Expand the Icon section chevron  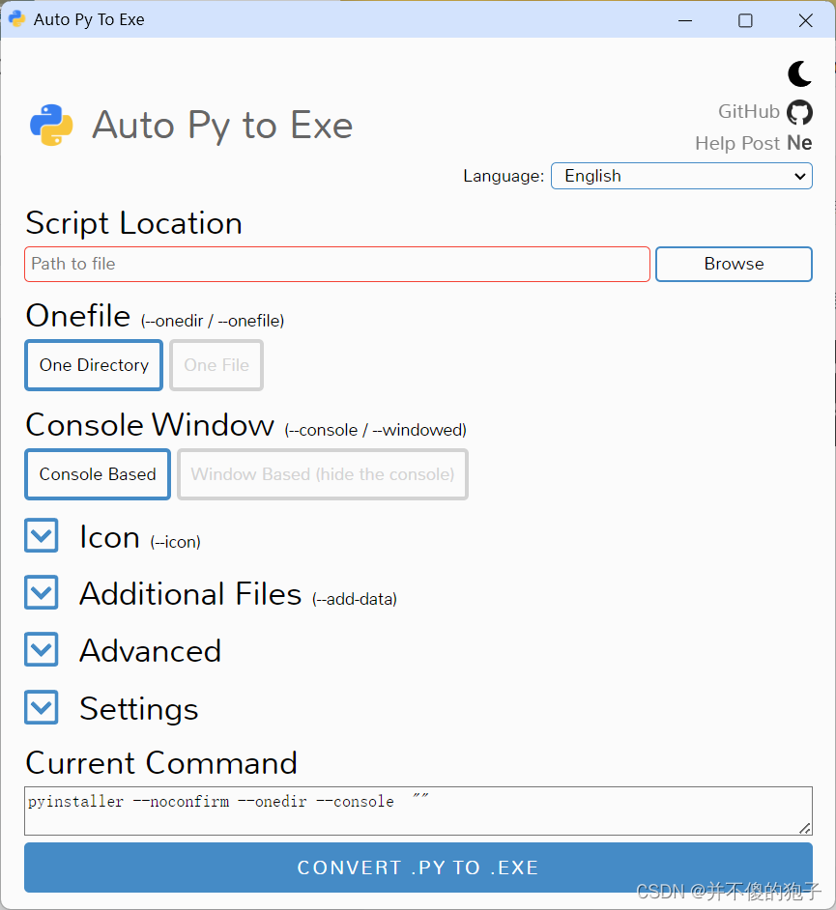42,535
